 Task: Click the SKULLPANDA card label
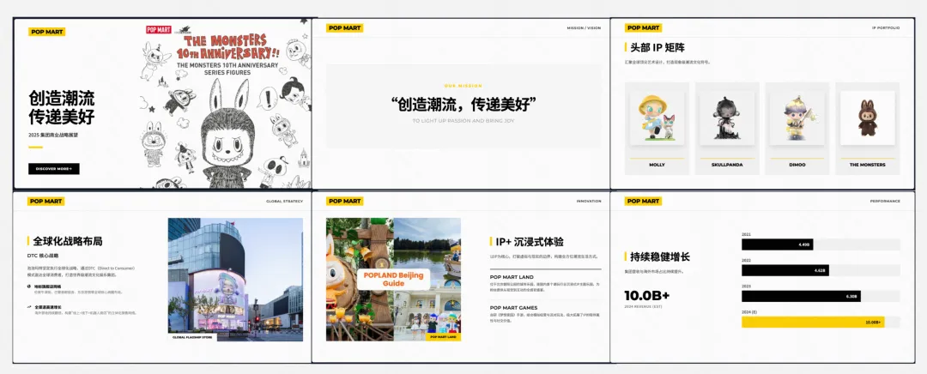point(727,165)
